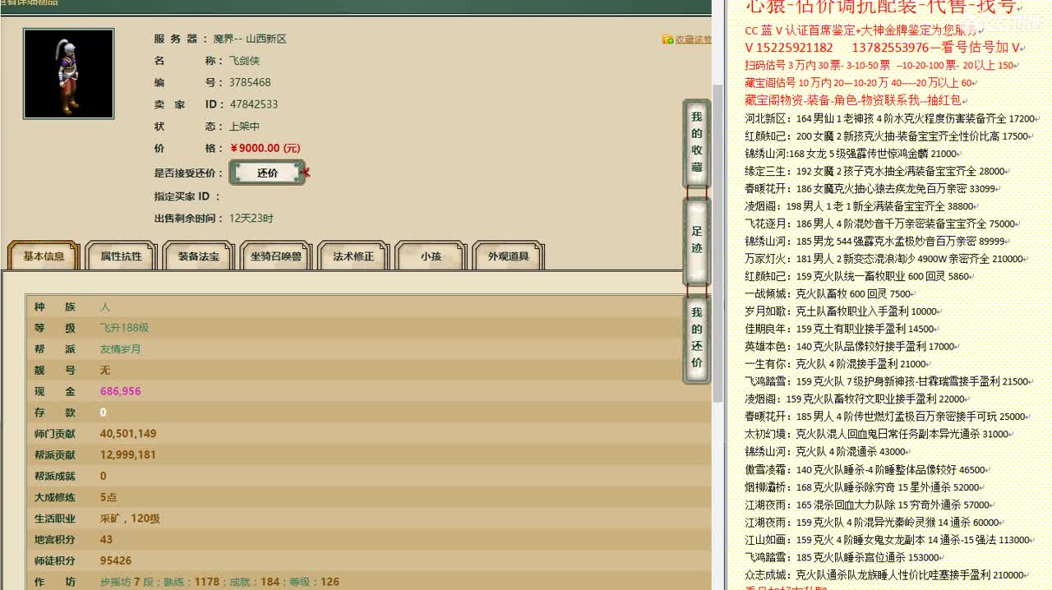Click the document line 河北新区: 164男仙
Screen dimensions: 1052x590
(892, 118)
